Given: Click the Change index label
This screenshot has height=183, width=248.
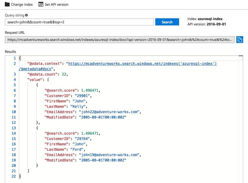Looking at the screenshot, I should click(22, 4).
